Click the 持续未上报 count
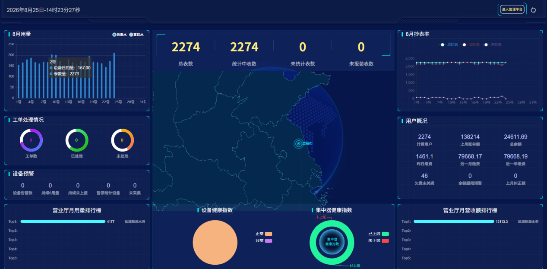The image size is (547, 269). tap(78, 186)
